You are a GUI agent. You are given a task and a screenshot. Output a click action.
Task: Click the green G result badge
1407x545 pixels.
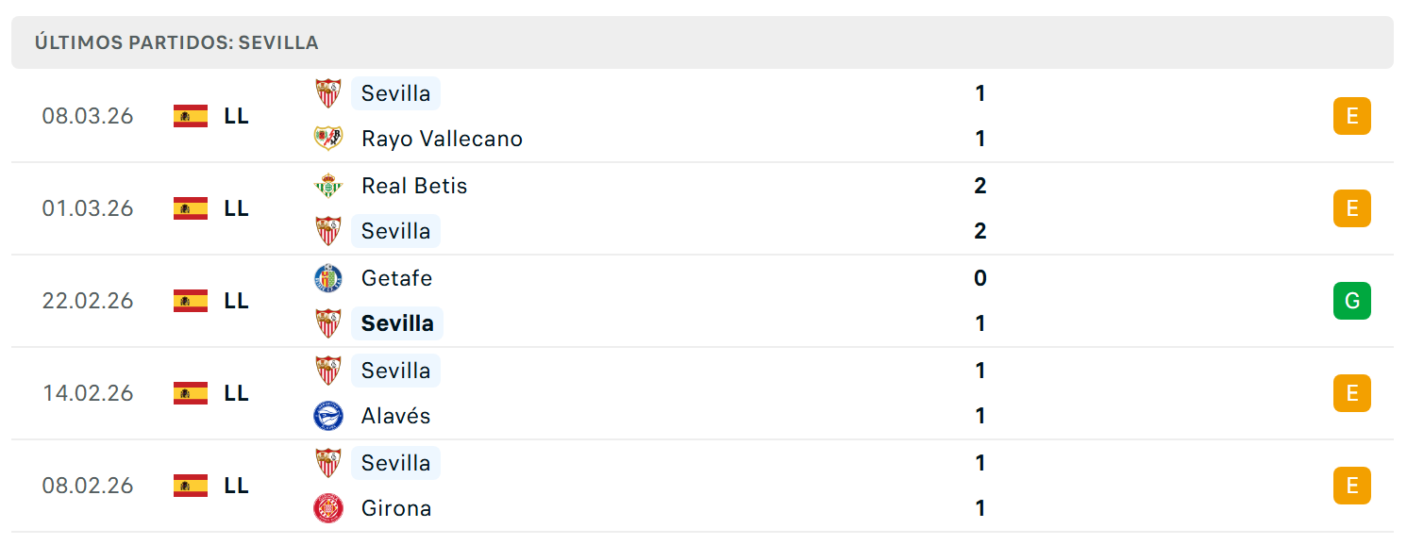pyautogui.click(x=1352, y=301)
